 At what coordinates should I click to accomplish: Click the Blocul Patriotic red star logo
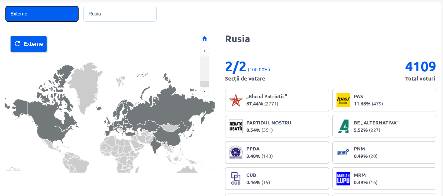(236, 100)
